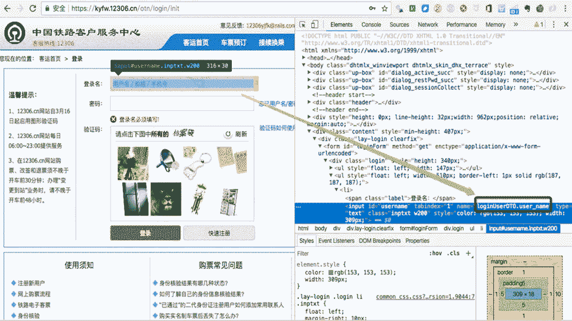Click the 309 × 18 content box in box model
This screenshot has width=572, height=321.
(x=523, y=294)
